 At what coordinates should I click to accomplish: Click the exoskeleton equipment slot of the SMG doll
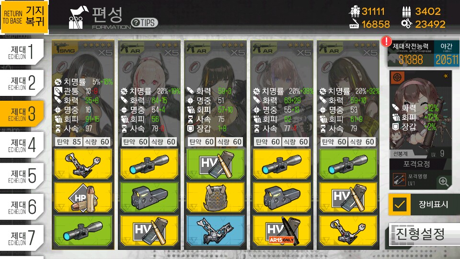pos(83,164)
